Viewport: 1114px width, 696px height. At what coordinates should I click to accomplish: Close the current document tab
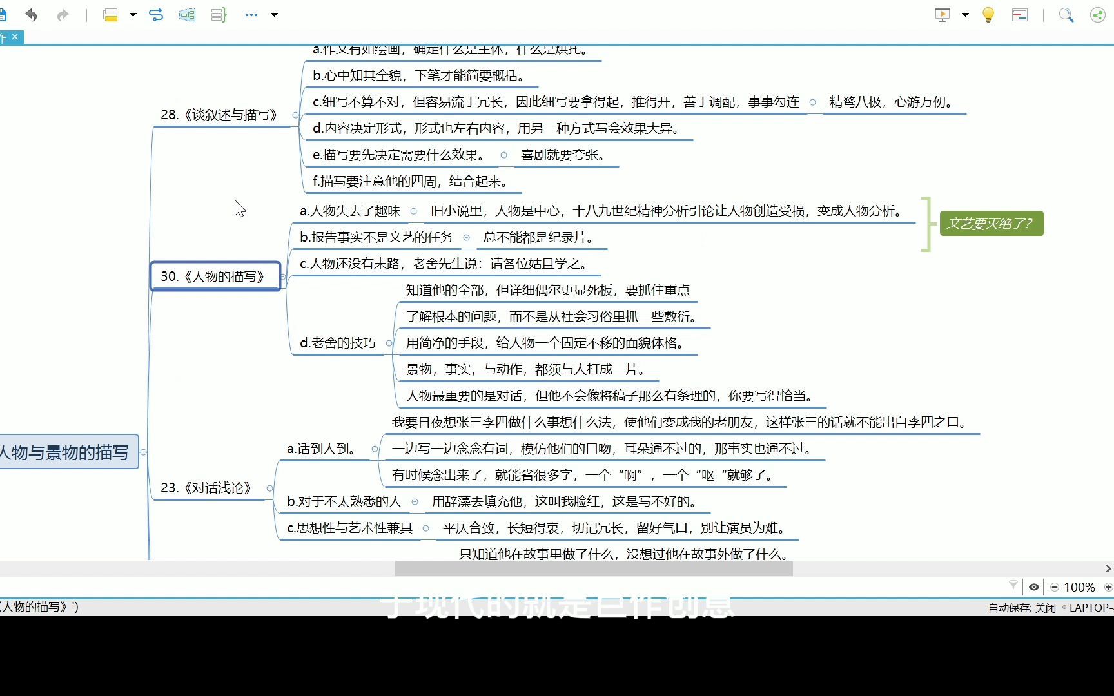(15, 37)
